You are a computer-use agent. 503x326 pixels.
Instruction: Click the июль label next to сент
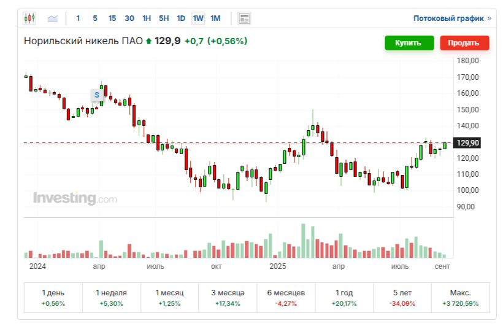[400, 266]
